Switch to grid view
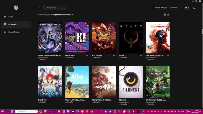Screen dimensions: 203x114 pyautogui.click(x=165, y=15)
